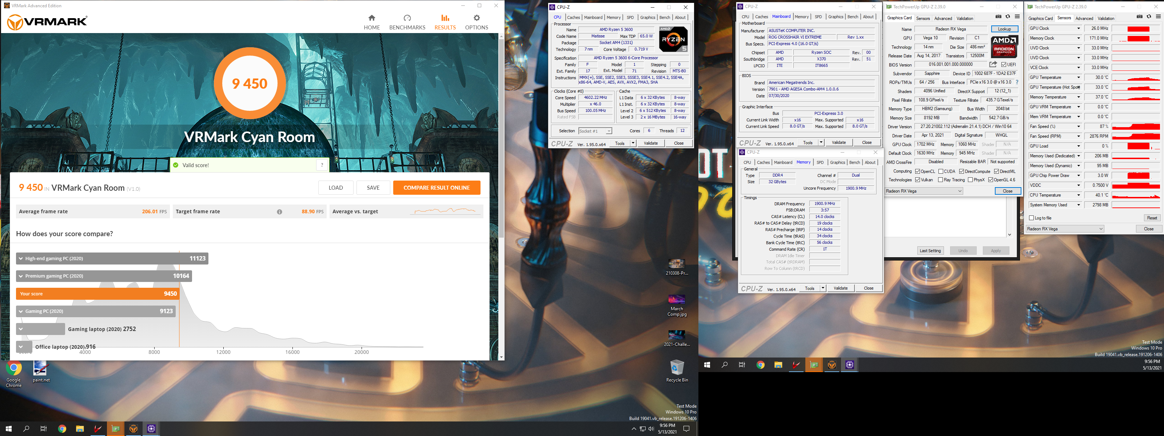Open the notification center icon in the tray
The width and height of the screenshot is (1164, 436).
point(686,429)
